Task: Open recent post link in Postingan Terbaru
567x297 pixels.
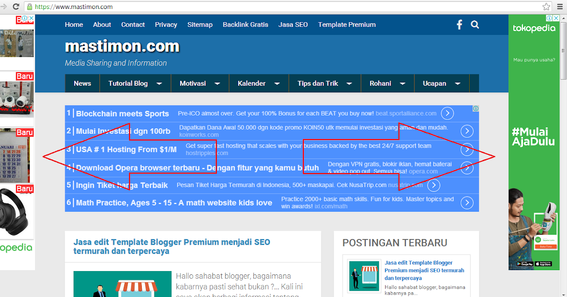Action: click(424, 270)
